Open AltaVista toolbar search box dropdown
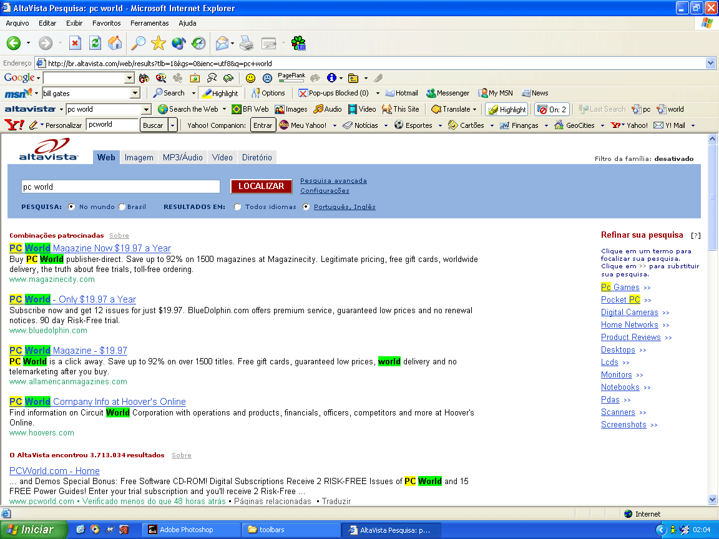Screen dimensions: 719x539 146,109
